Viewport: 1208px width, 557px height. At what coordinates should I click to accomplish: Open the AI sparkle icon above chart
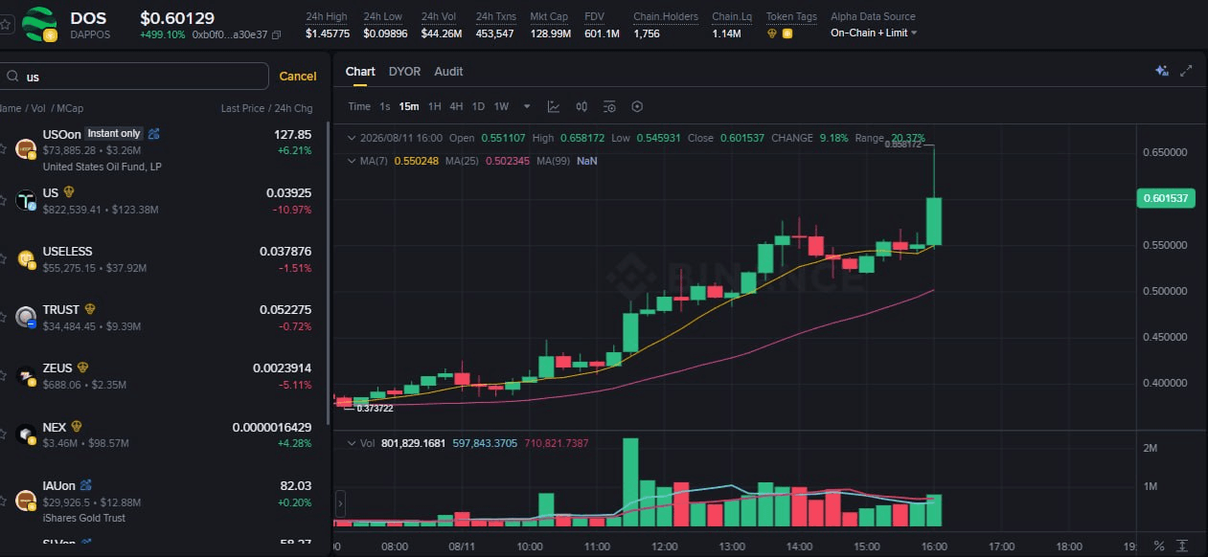tap(1161, 71)
